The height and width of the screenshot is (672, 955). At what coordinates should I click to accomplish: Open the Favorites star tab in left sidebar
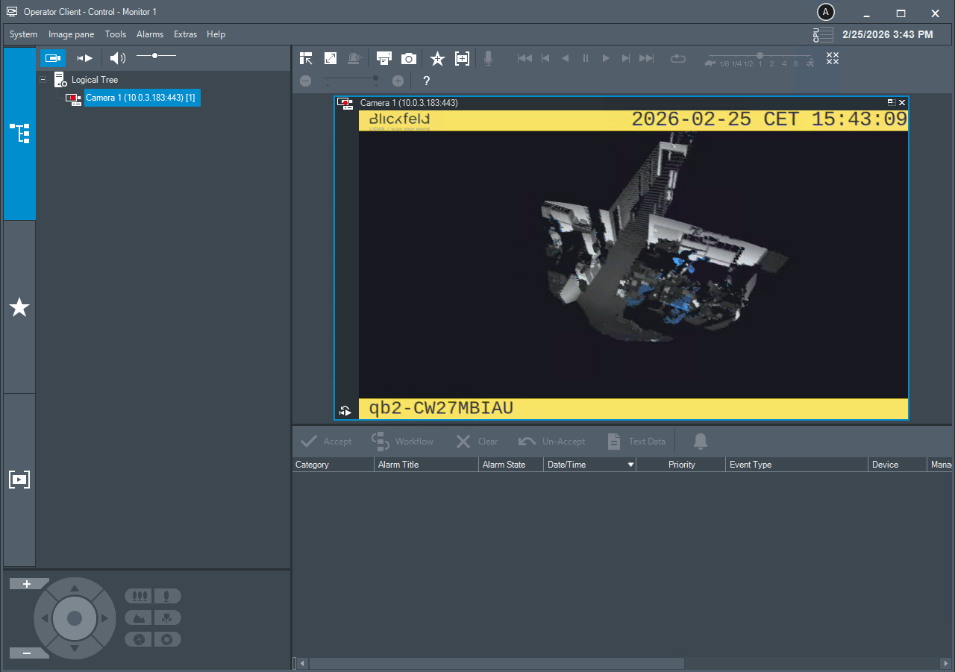click(19, 307)
